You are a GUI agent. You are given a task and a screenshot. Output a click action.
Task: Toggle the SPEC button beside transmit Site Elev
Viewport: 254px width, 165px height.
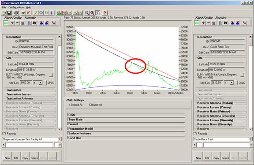(45, 82)
